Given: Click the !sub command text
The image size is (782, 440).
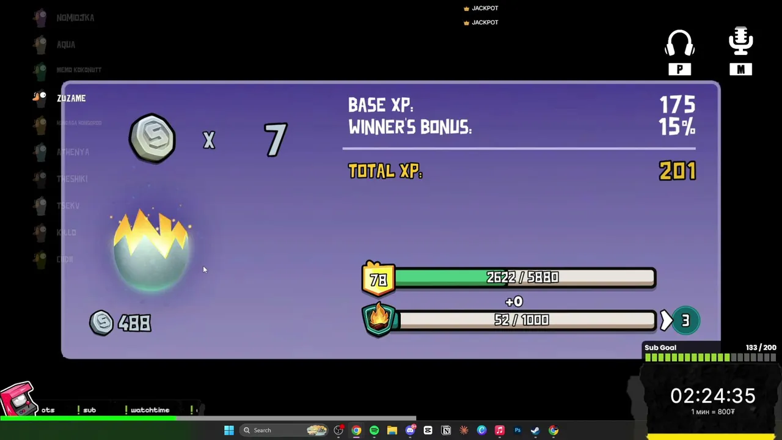Looking at the screenshot, I should (x=86, y=410).
